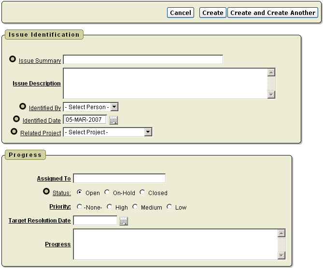
Task: Click into the Assigned To field
Action: (119, 179)
